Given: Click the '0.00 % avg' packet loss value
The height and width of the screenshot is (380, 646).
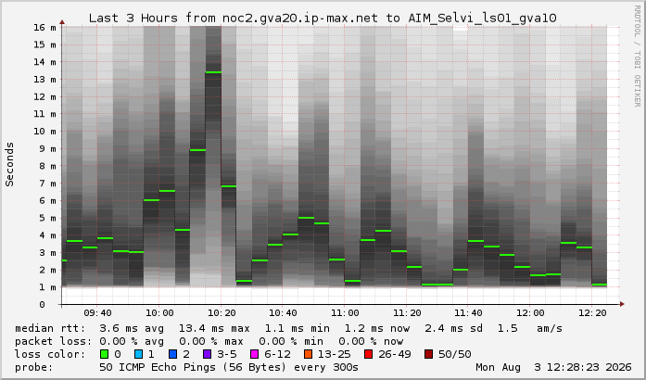Looking at the screenshot, I should [x=132, y=341].
